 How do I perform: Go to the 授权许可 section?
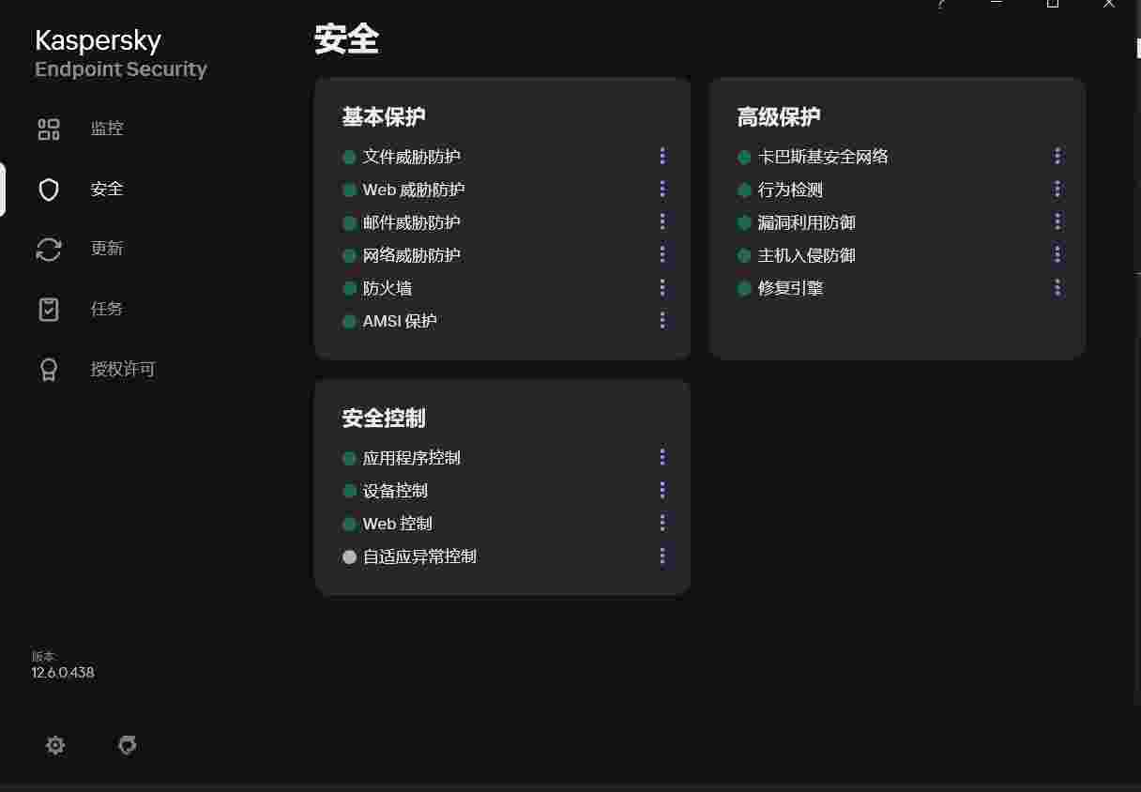coord(122,370)
